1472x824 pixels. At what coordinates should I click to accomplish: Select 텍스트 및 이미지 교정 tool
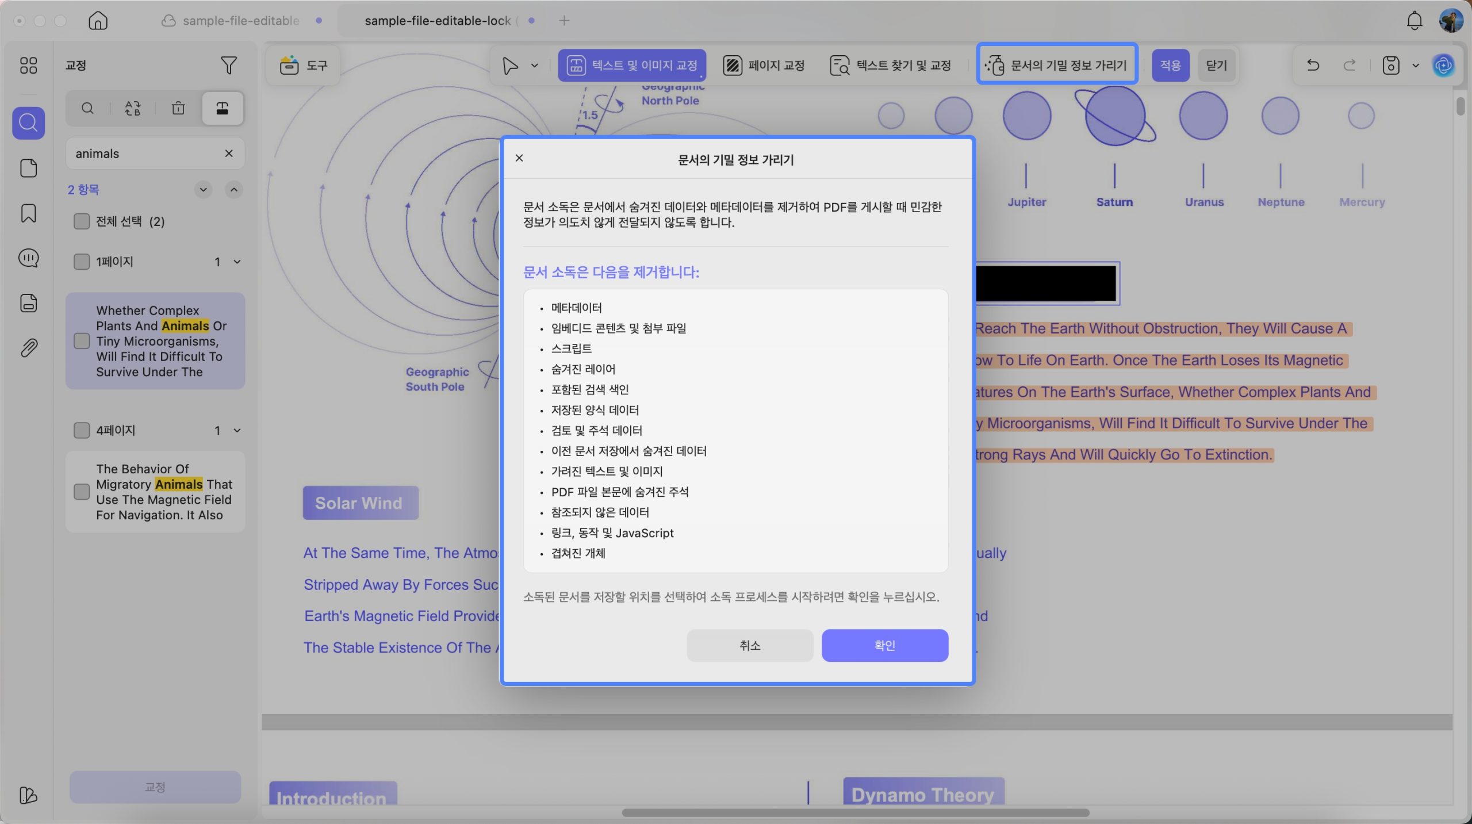(632, 65)
